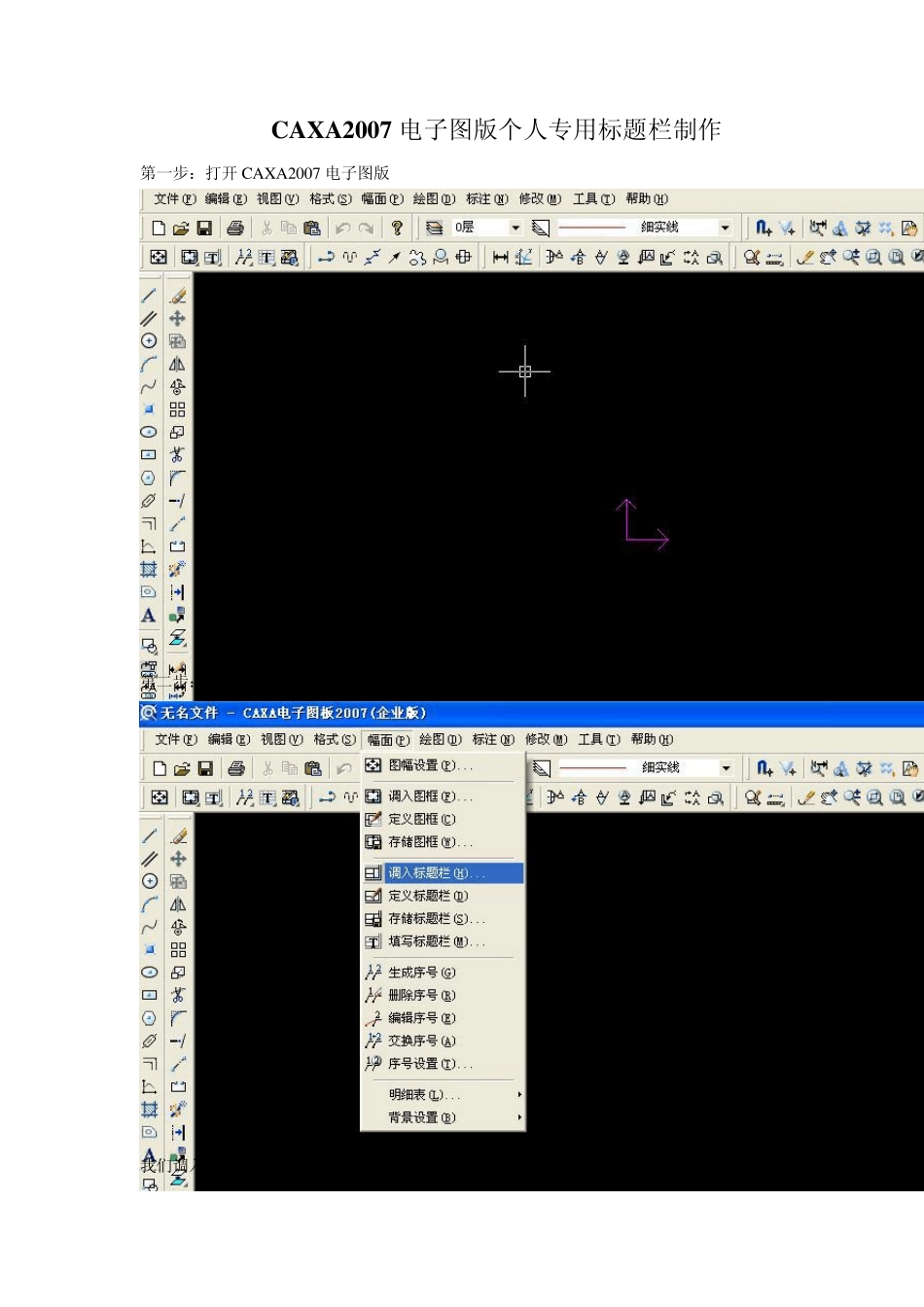Expand the 细实线 line type dropdown in upper window
The width and height of the screenshot is (924, 1307).
(x=725, y=228)
